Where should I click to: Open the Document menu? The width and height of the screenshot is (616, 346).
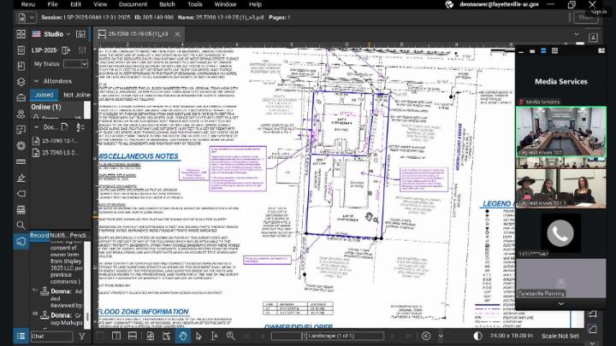tap(133, 4)
